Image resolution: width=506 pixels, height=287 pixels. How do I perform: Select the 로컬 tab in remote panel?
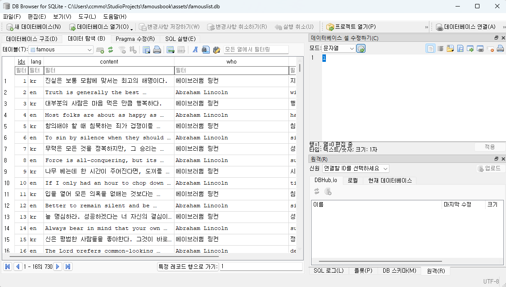[x=352, y=180]
